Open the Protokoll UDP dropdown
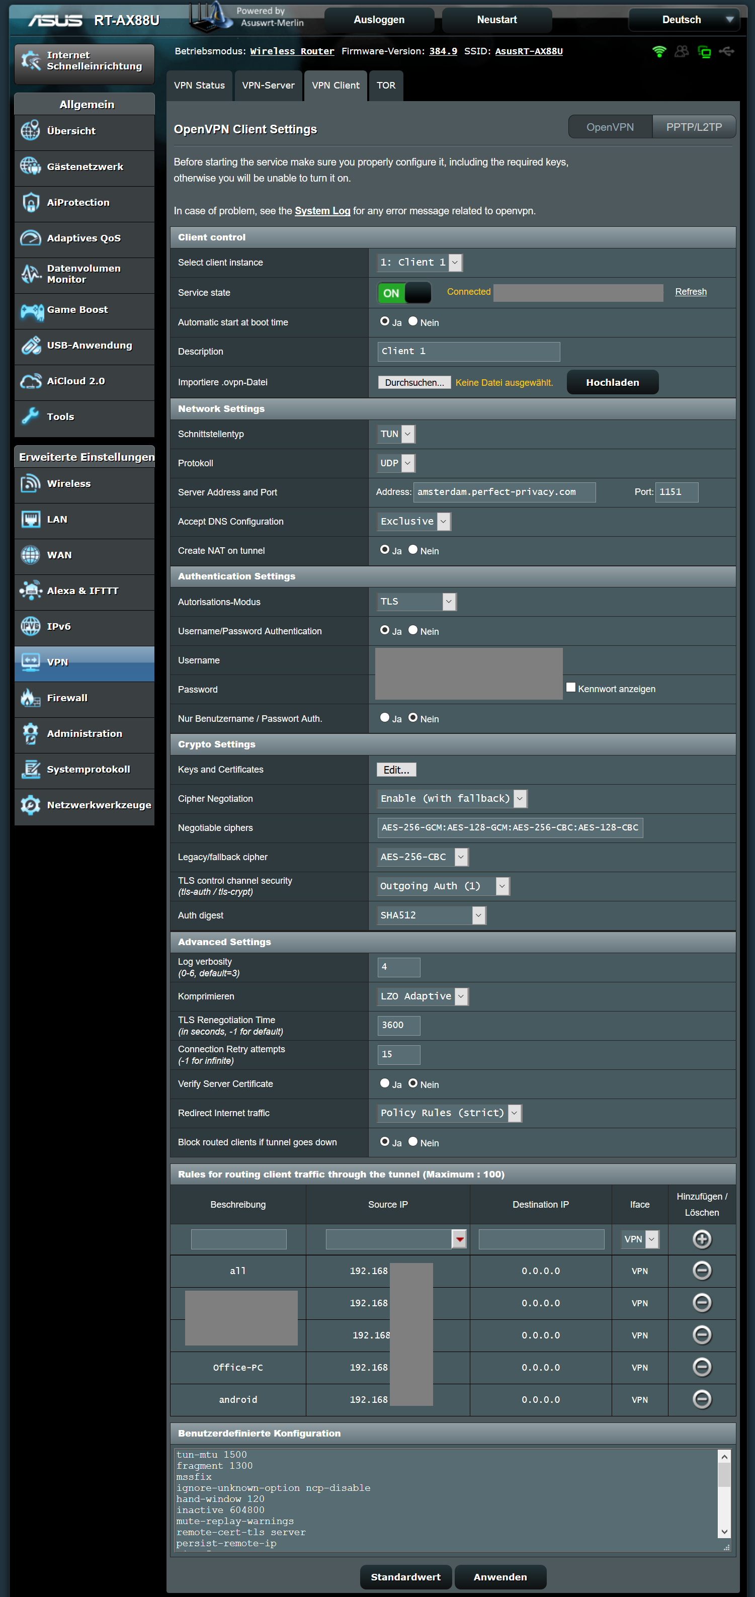Image resolution: width=755 pixels, height=1597 pixels. (396, 463)
